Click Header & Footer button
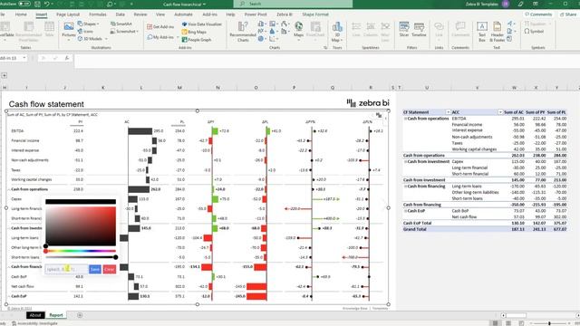 point(498,32)
